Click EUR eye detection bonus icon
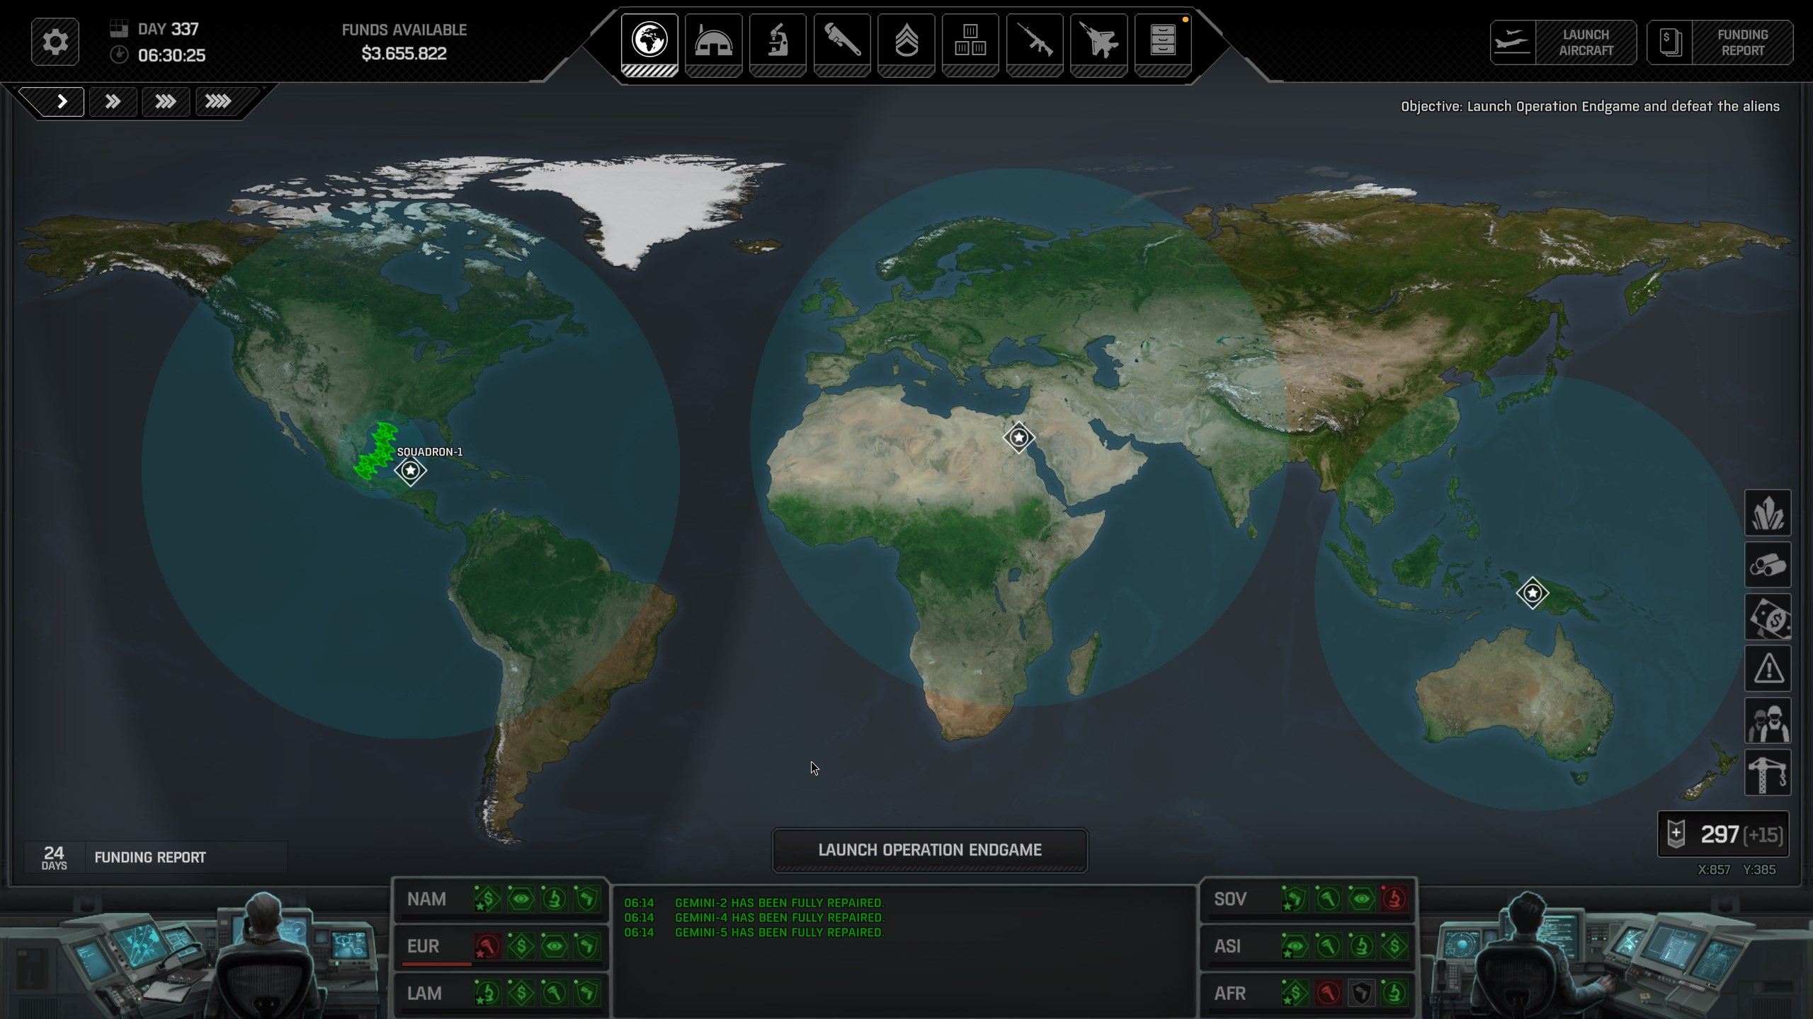The image size is (1813, 1019). 554,946
